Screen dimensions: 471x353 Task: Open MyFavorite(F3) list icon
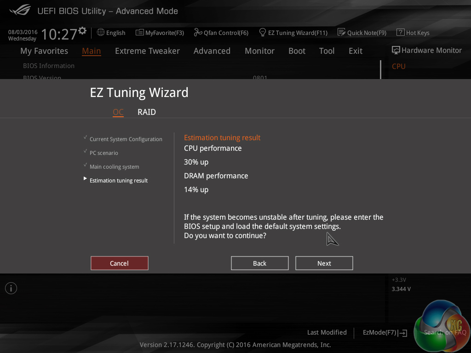coord(140,33)
